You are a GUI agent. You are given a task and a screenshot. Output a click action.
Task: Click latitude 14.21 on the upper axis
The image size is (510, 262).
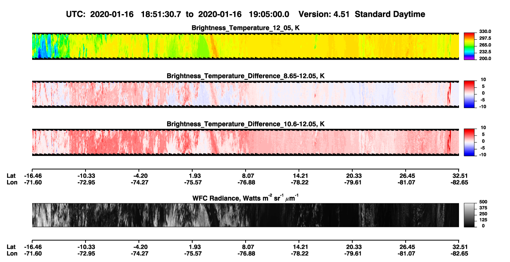299,176
